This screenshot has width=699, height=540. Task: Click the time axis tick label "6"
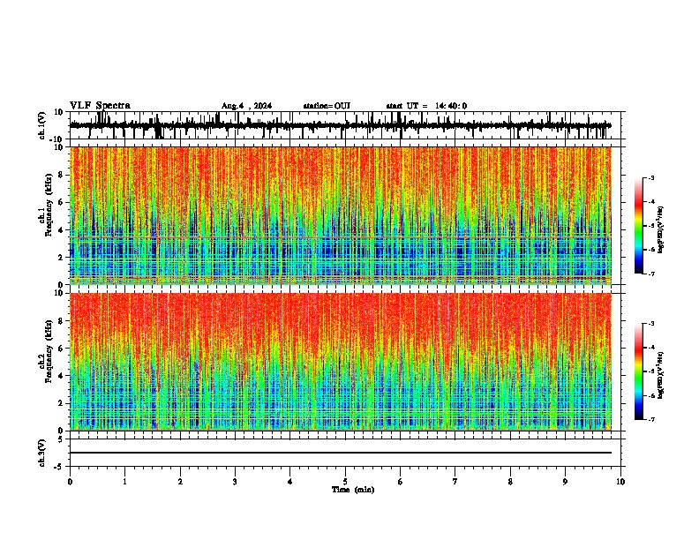click(x=401, y=482)
